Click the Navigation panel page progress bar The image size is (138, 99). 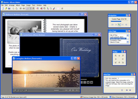tap(120, 21)
